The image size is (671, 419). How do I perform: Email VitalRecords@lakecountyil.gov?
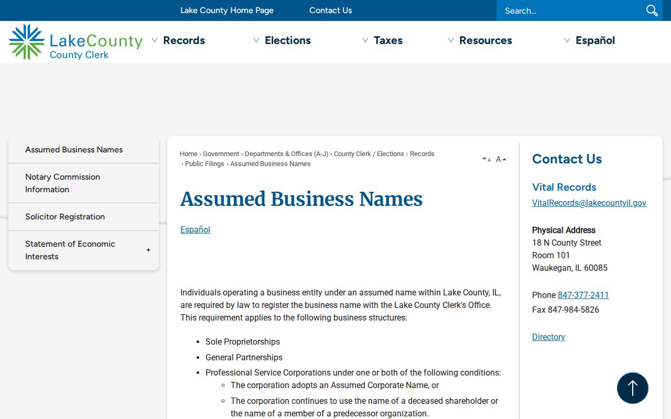click(589, 203)
